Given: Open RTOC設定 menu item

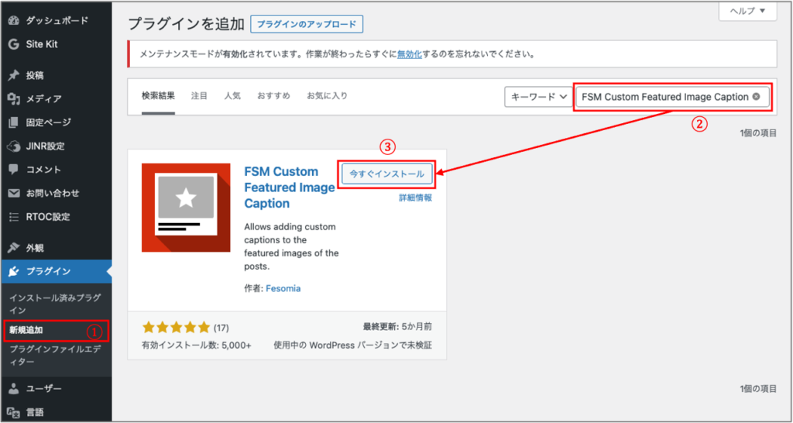Looking at the screenshot, I should (57, 217).
